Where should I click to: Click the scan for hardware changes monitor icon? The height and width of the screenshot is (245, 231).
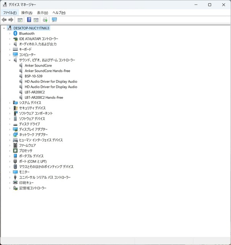pyautogui.click(x=54, y=20)
